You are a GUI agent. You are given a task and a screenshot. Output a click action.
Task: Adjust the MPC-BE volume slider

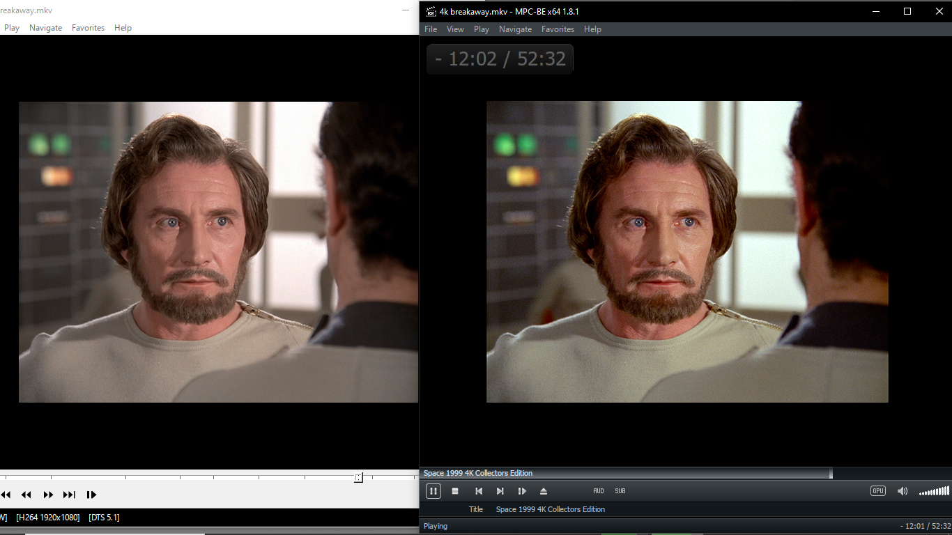934,492
